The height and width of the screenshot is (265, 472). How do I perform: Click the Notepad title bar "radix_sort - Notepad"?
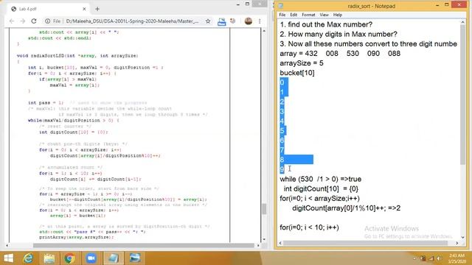(372, 6)
